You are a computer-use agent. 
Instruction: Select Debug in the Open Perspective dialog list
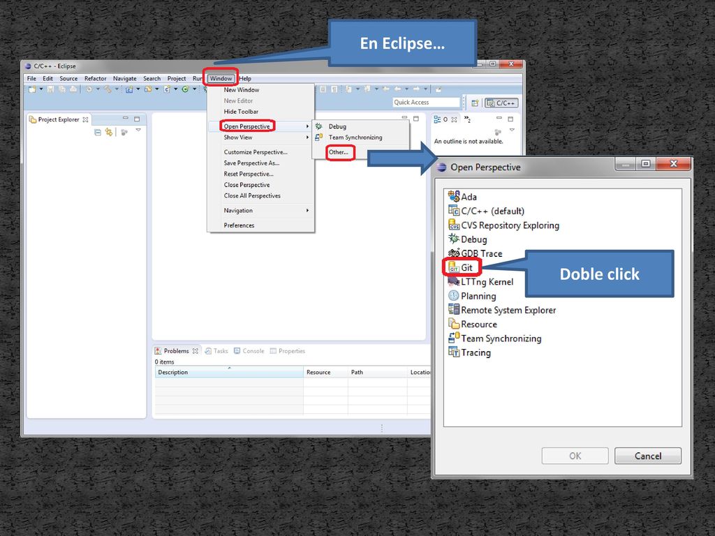[x=468, y=239]
